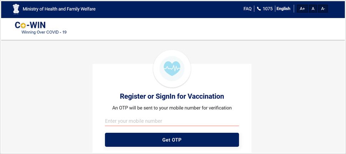Image resolution: width=346 pixels, height=154 pixels.
Task: Click the phone handset helpline icon
Action: 259,9
